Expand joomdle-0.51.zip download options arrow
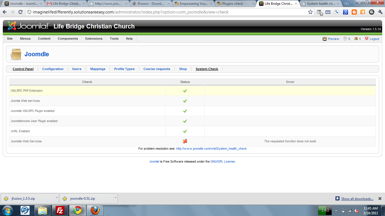The height and width of the screenshot is (216, 385). (x=115, y=198)
